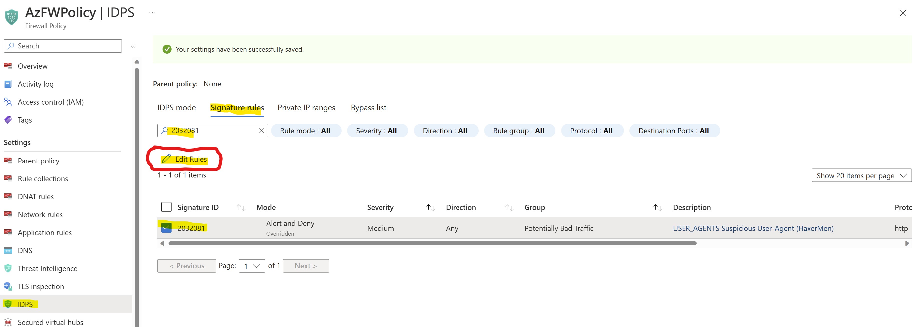
Task: Switch to the IDPS mode tab
Action: (177, 108)
